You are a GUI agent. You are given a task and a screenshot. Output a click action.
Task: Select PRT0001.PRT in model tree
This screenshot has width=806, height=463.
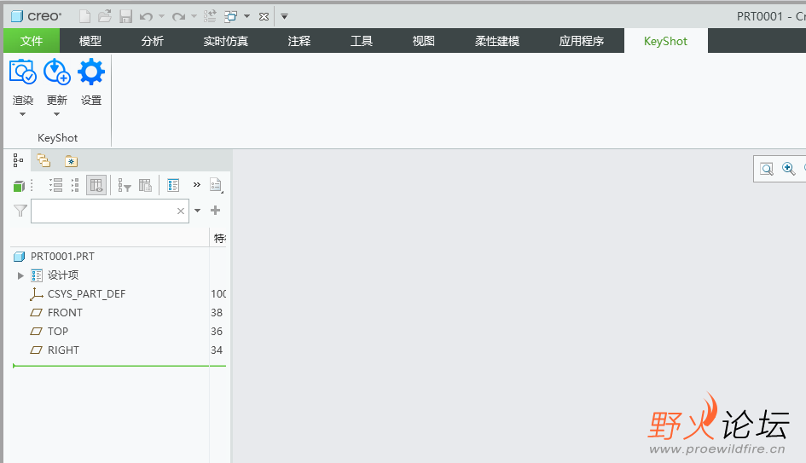pyautogui.click(x=62, y=256)
